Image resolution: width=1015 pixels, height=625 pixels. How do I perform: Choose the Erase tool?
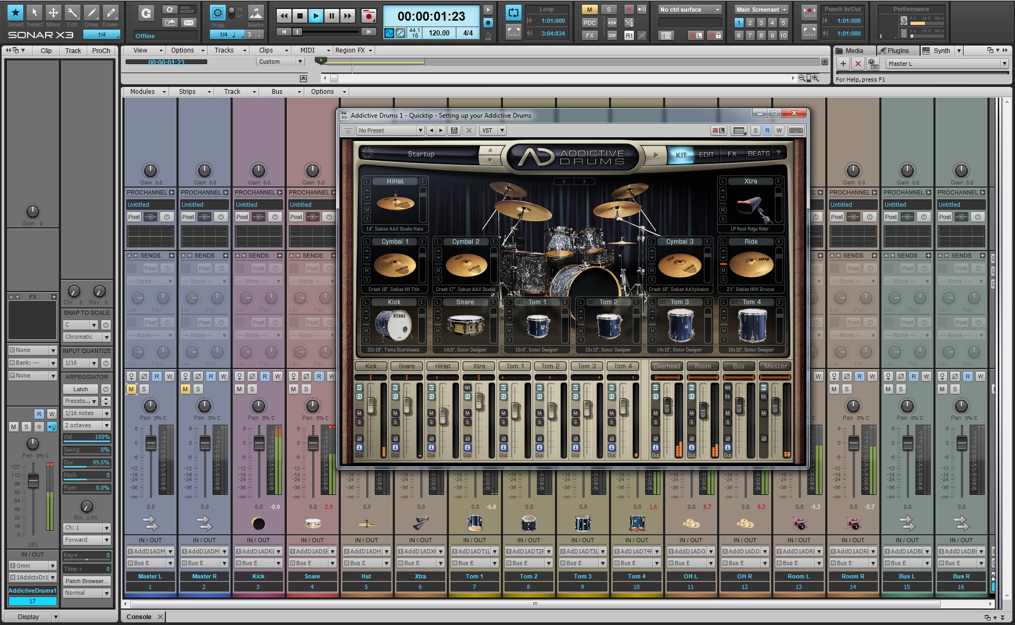[x=110, y=13]
